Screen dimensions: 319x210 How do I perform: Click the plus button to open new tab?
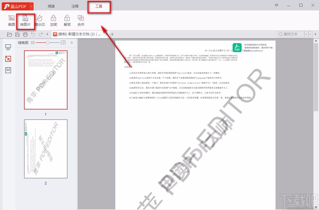[112, 34]
